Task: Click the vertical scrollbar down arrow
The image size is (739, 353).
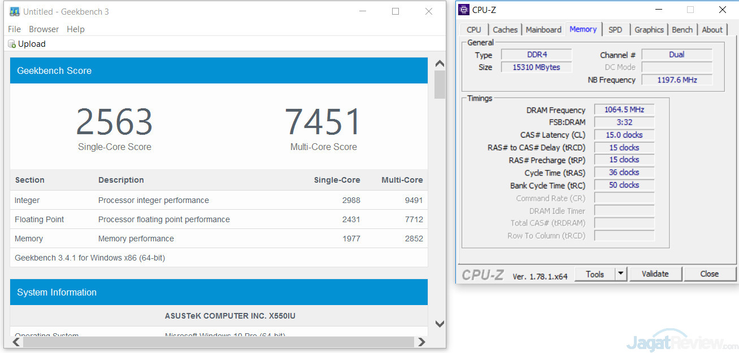Action: point(440,323)
